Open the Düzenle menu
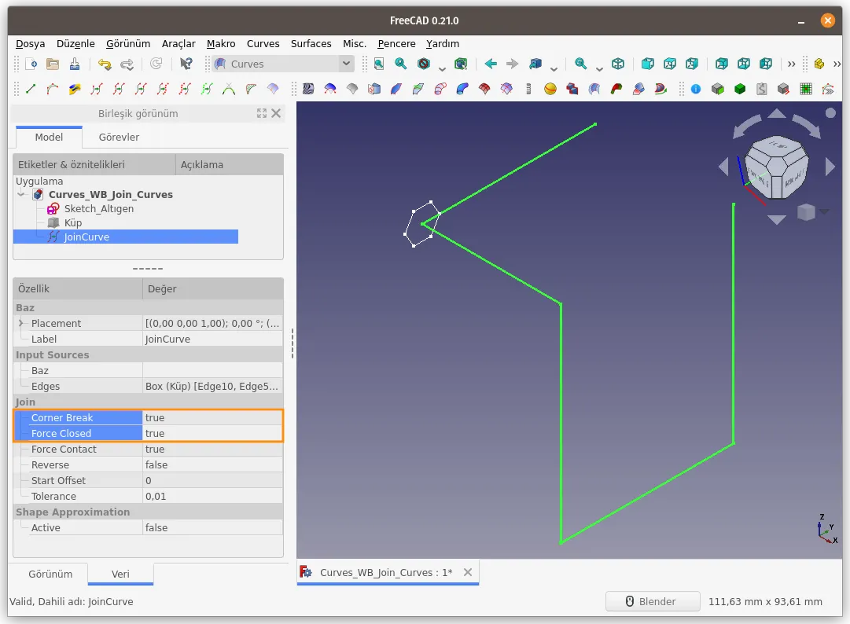850x624 pixels. pos(75,44)
